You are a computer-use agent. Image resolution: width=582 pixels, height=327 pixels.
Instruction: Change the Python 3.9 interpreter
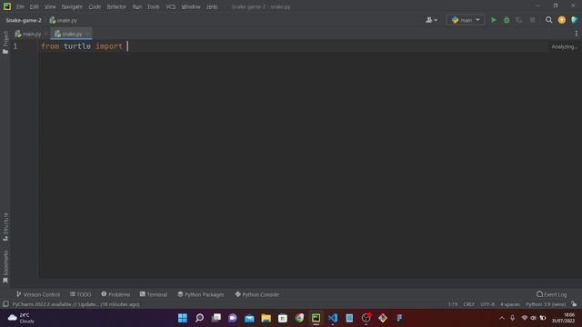point(546,304)
